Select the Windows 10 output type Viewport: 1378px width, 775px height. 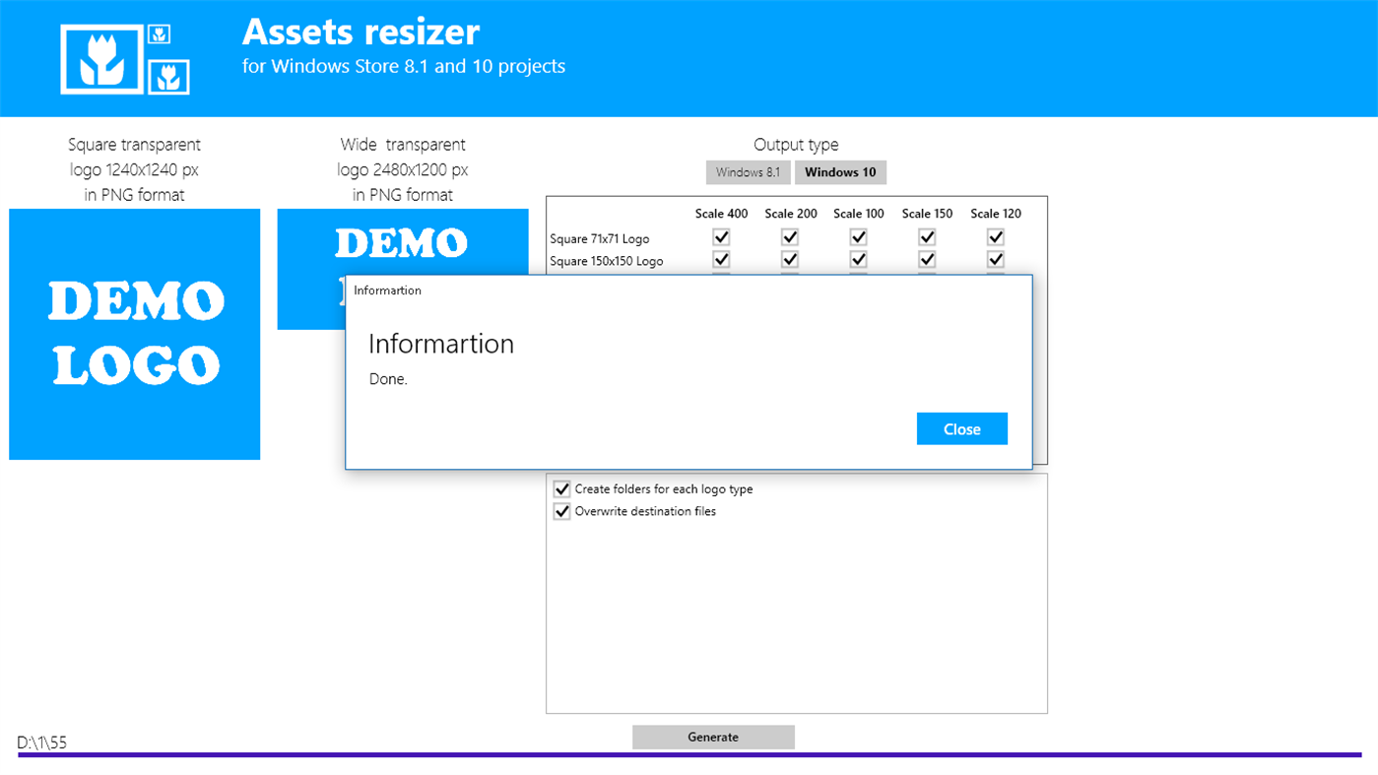pos(840,172)
